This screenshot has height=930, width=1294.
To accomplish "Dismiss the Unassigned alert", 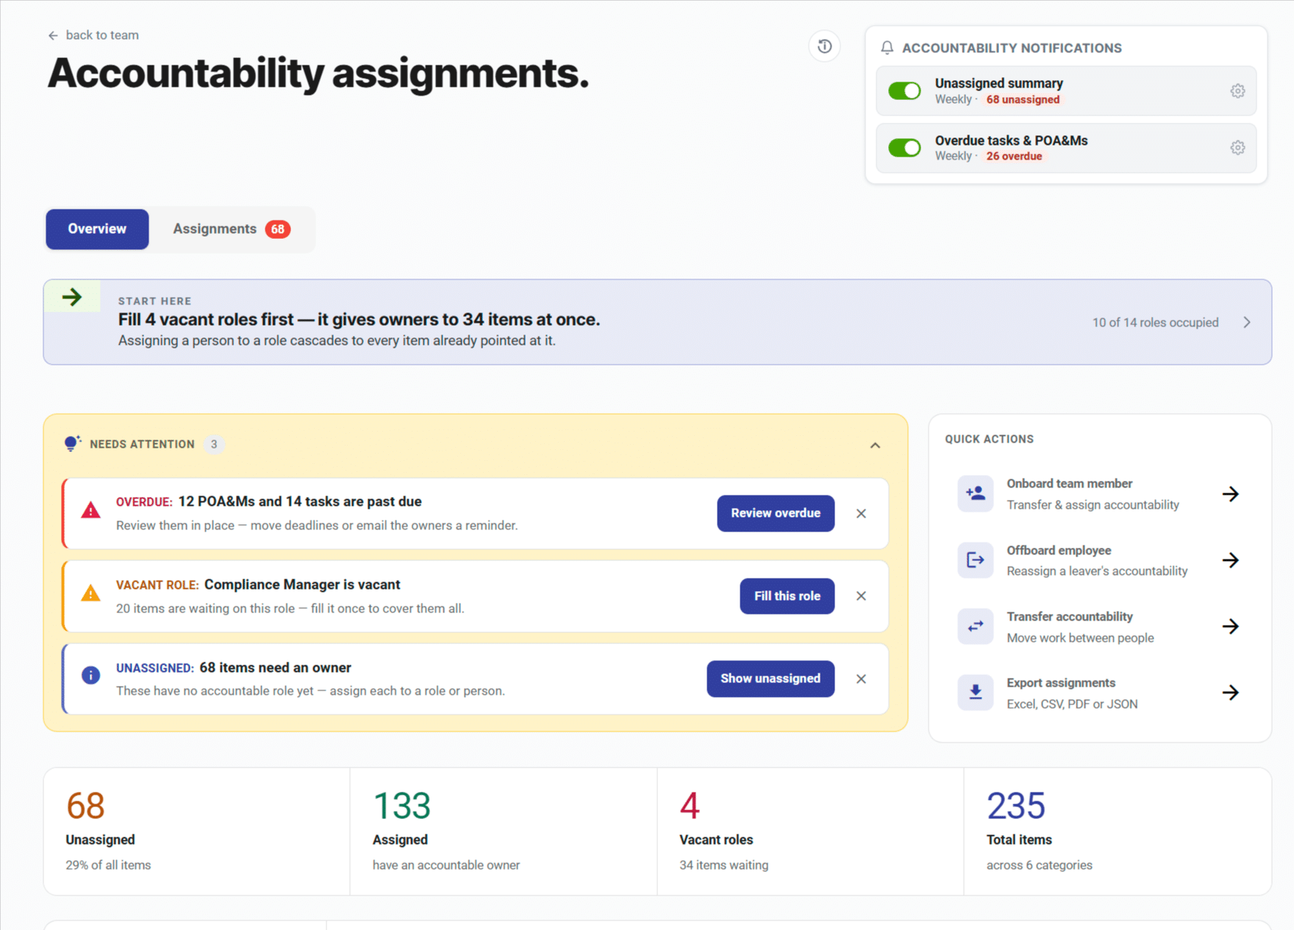I will (861, 679).
